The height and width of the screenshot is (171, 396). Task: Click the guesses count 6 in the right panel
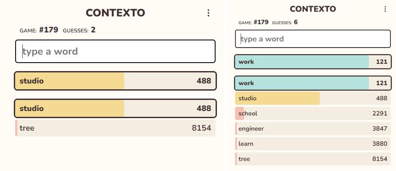pyautogui.click(x=296, y=22)
